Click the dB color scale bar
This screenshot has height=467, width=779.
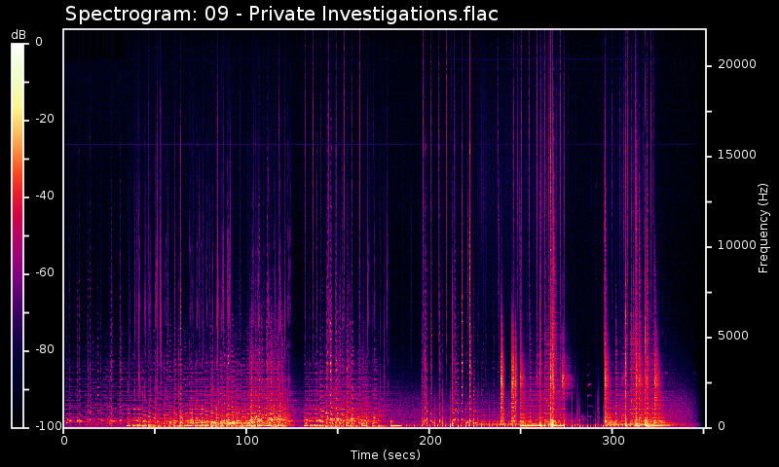pos(18,234)
